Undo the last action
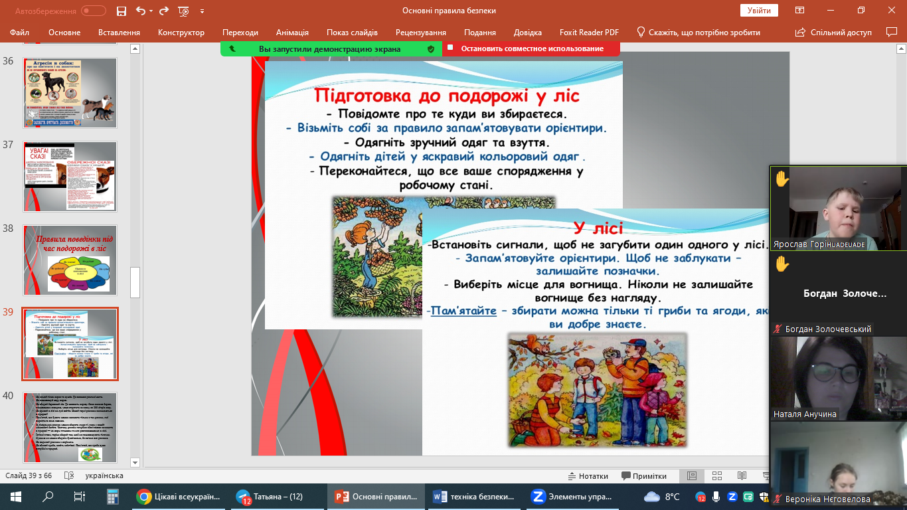Image resolution: width=907 pixels, height=510 pixels. pyautogui.click(x=140, y=11)
